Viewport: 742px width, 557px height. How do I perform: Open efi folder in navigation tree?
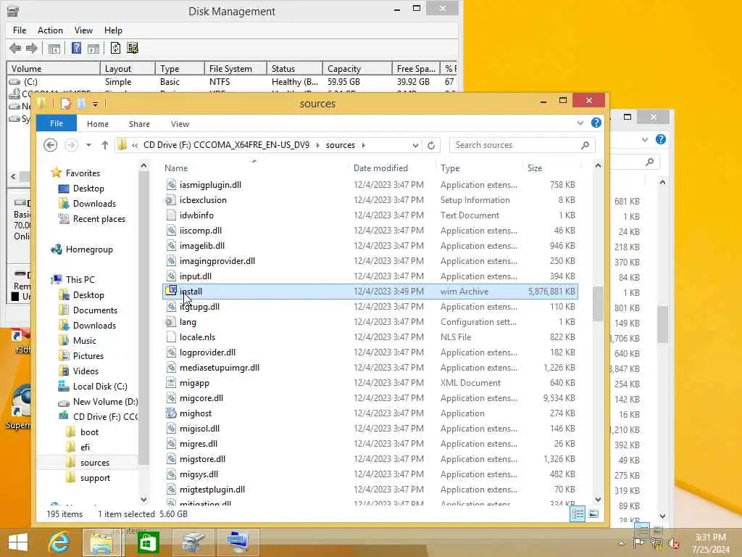point(85,447)
